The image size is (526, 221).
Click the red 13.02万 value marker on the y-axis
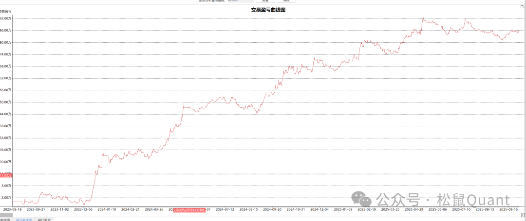click(x=5, y=175)
